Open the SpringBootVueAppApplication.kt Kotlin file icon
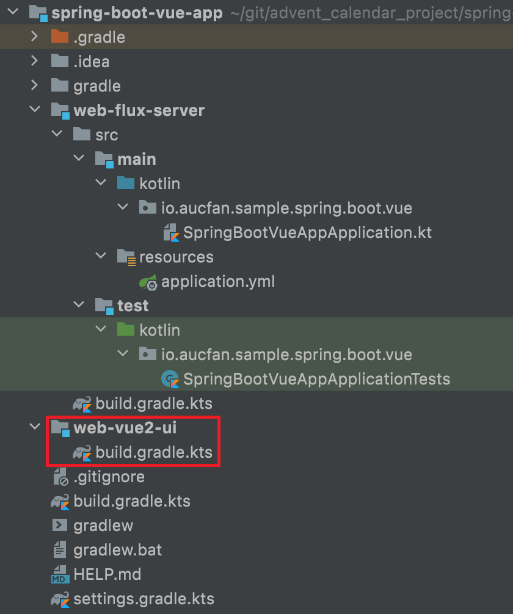The height and width of the screenshot is (614, 513). [x=170, y=232]
